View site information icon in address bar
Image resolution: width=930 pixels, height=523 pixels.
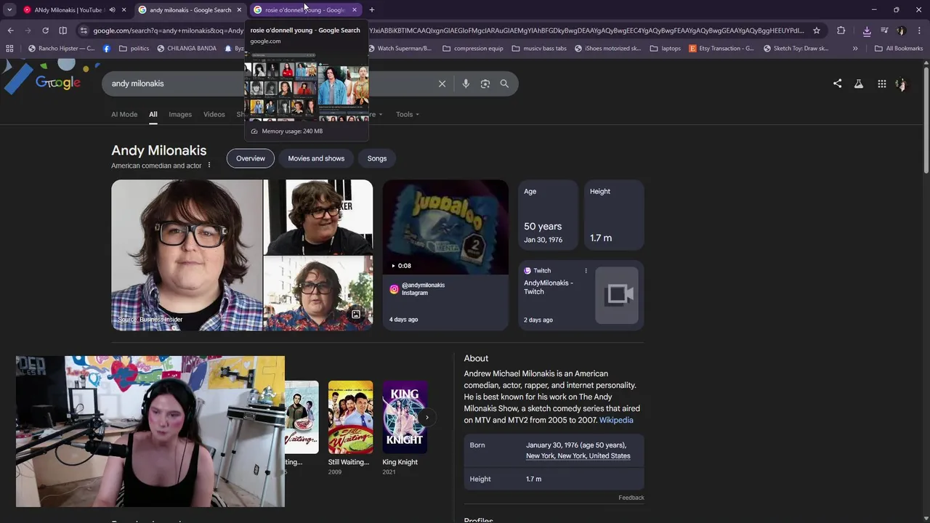coord(84,31)
